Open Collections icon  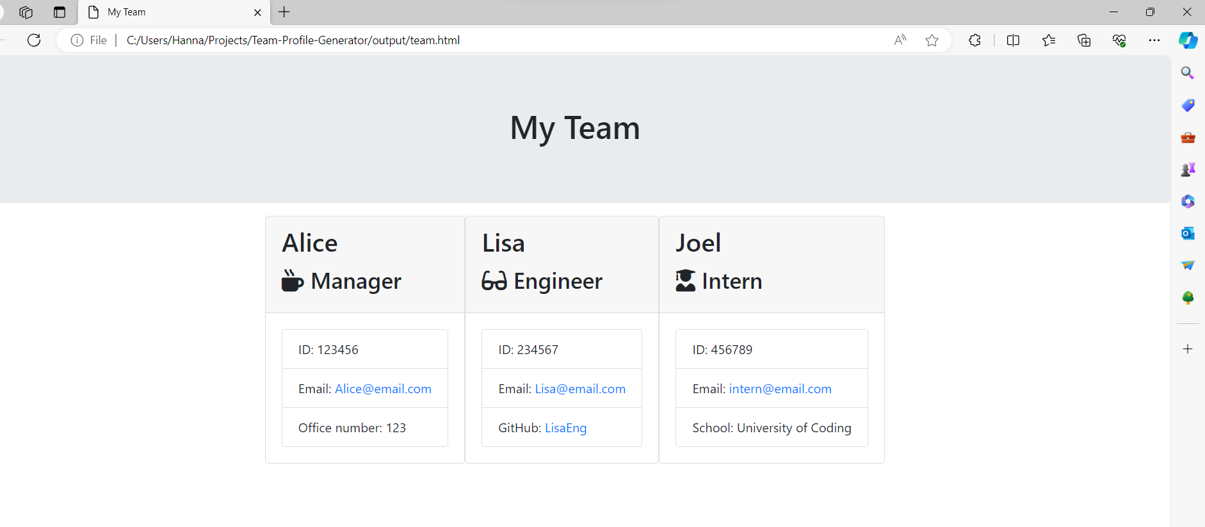[1084, 40]
